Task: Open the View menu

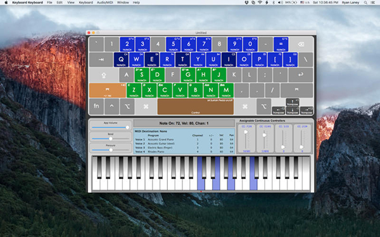Action: click(71, 3)
